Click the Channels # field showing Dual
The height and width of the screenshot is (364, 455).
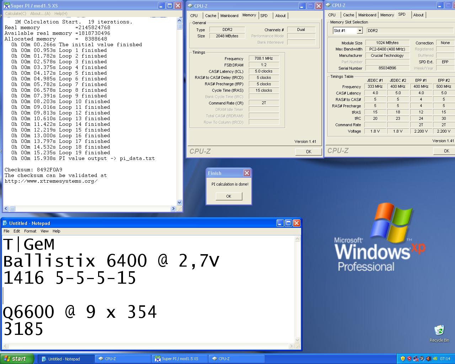click(x=301, y=30)
